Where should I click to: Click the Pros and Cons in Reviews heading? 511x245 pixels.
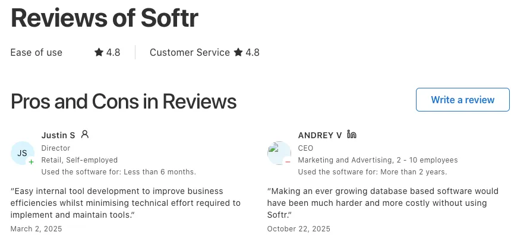(124, 101)
